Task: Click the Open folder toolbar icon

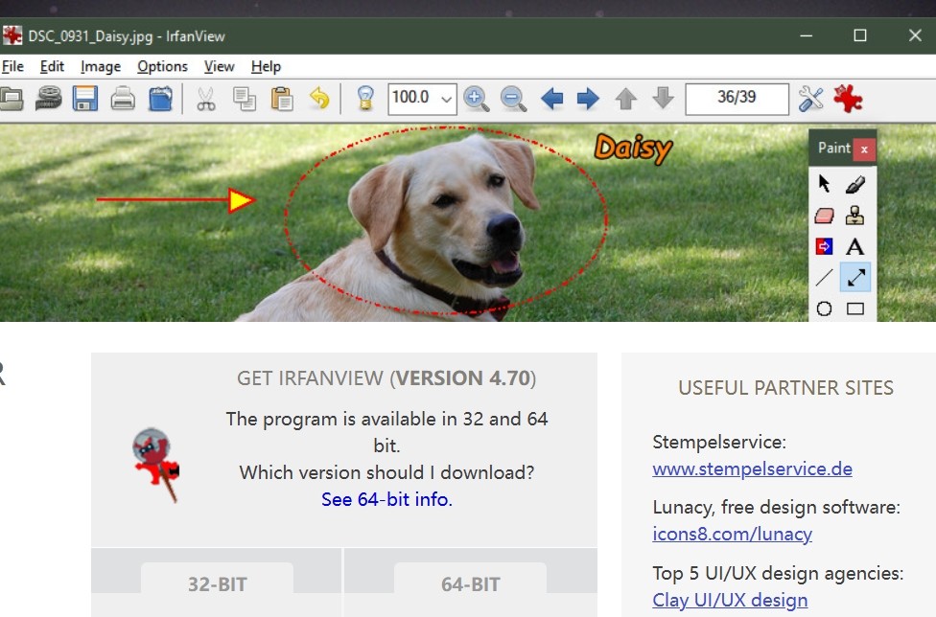Action: point(11,99)
